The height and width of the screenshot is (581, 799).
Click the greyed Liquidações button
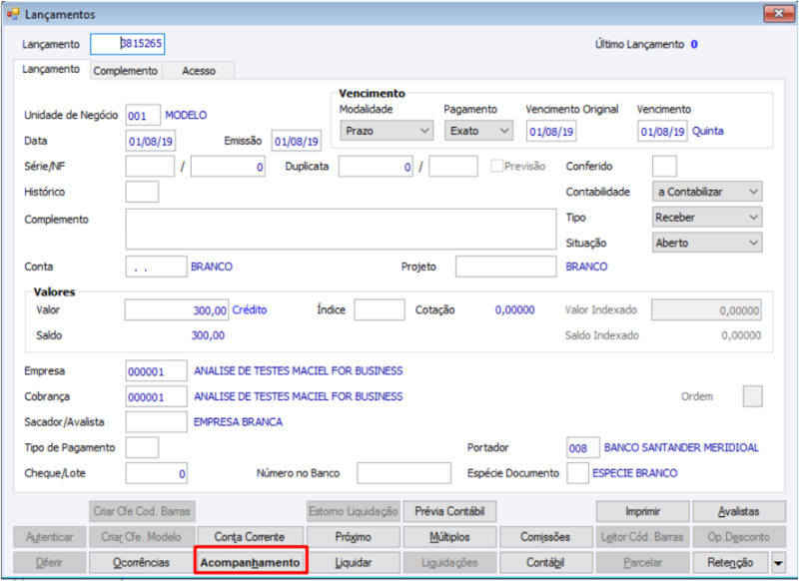click(x=449, y=563)
